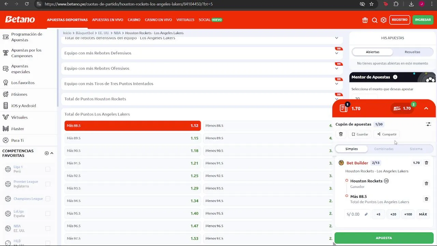Open Misiones sidebar item

coord(19,94)
